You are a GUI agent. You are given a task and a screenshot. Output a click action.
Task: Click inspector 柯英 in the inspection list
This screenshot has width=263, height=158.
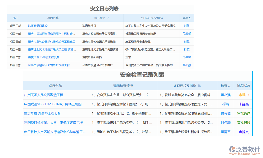(x=225, y=104)
